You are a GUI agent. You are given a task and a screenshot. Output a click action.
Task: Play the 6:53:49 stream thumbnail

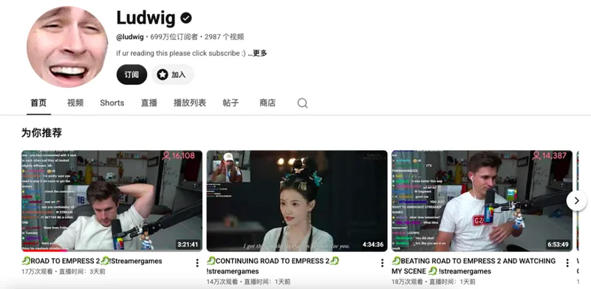click(482, 201)
